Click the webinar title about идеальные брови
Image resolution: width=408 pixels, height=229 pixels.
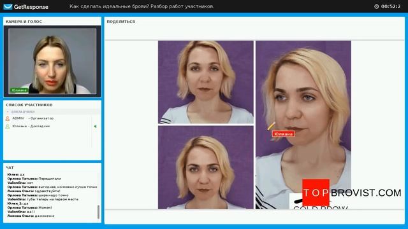pos(142,6)
